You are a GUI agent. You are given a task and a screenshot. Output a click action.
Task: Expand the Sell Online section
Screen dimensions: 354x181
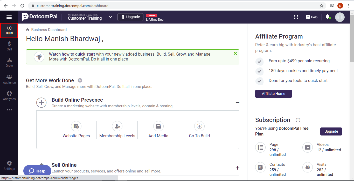point(237,168)
